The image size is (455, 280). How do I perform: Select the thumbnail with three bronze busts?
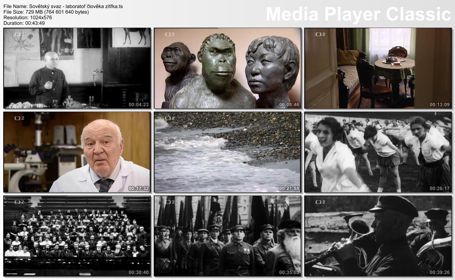tap(227, 68)
